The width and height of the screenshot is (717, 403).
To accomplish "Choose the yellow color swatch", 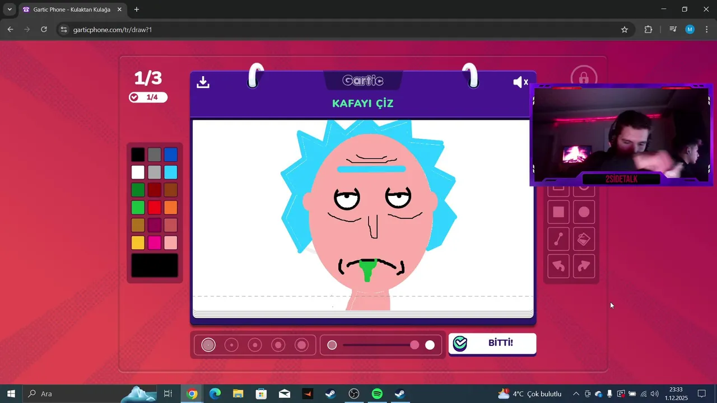I will click(x=138, y=242).
